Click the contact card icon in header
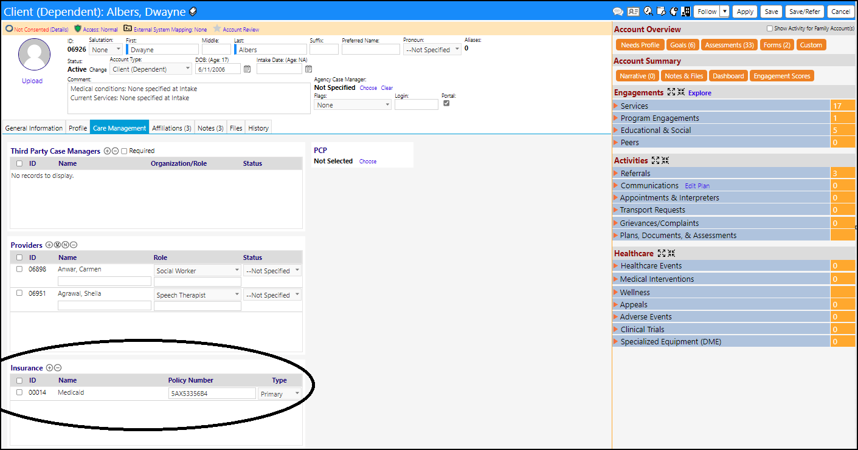858x450 pixels. pyautogui.click(x=633, y=12)
